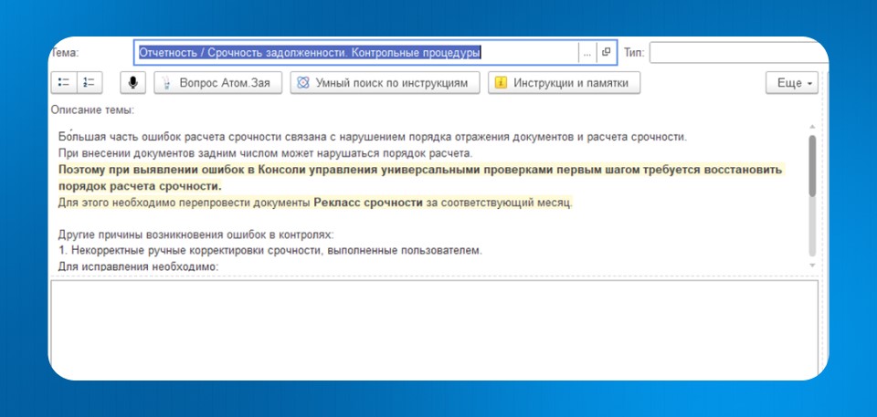Open the selected Тема item in a form
The image size is (877, 417).
tap(607, 53)
